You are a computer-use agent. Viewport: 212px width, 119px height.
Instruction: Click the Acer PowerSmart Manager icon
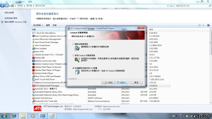33,42
